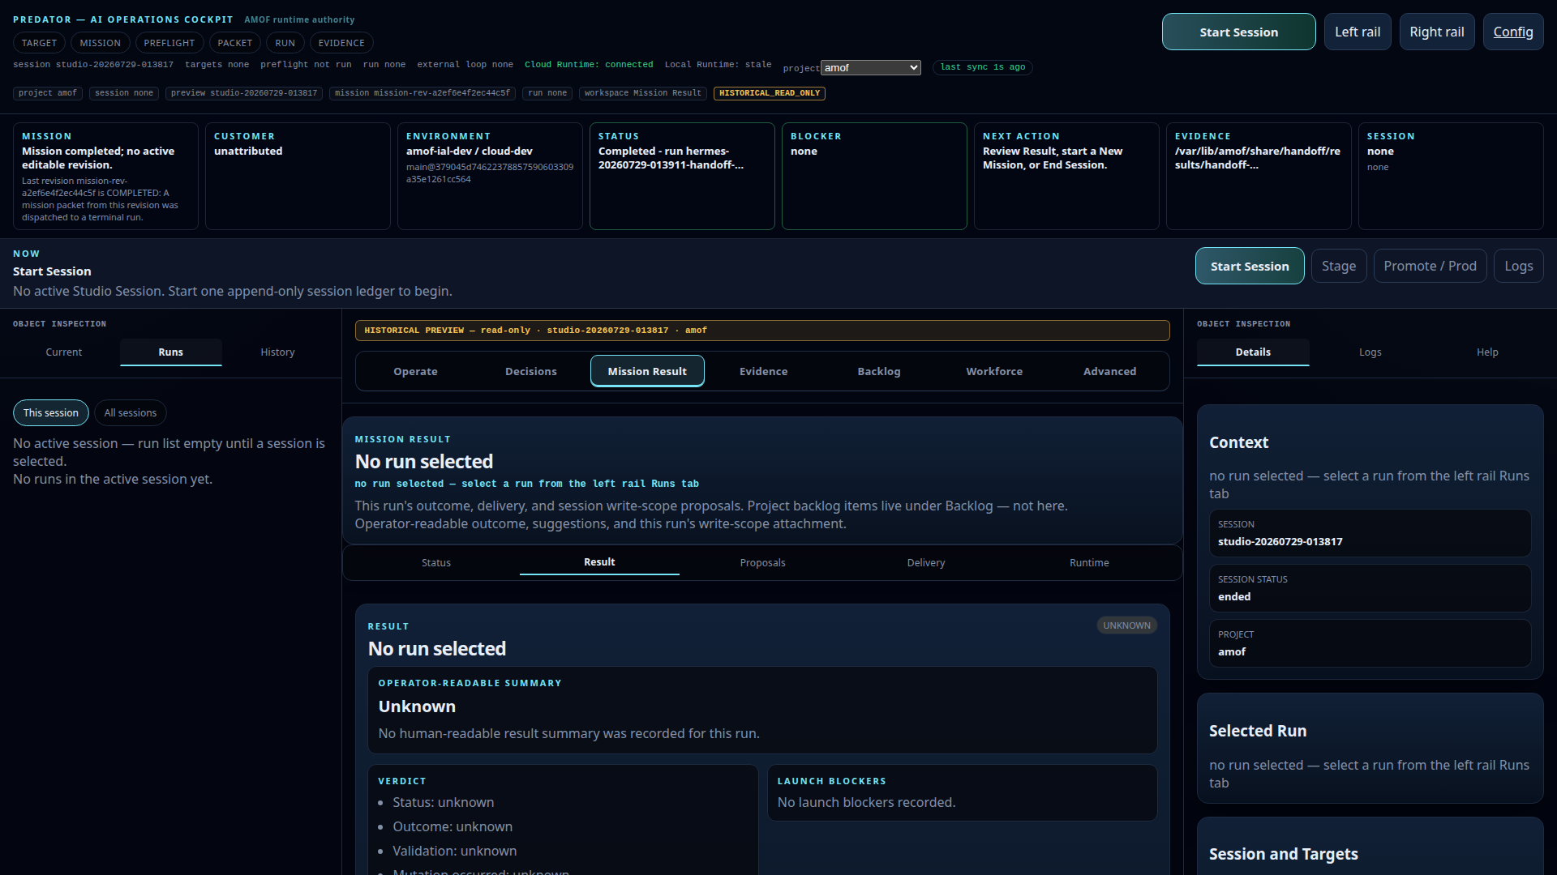Click the MISSION summary card

[x=105, y=176]
